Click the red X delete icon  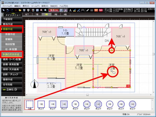pos(16,10)
